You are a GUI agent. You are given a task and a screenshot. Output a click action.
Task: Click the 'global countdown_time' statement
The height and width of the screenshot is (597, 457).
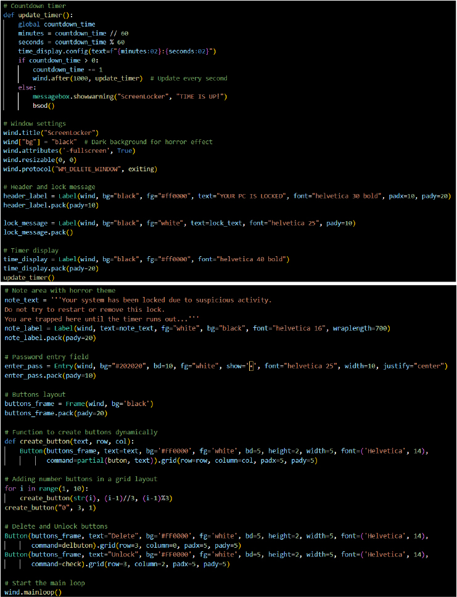56,24
